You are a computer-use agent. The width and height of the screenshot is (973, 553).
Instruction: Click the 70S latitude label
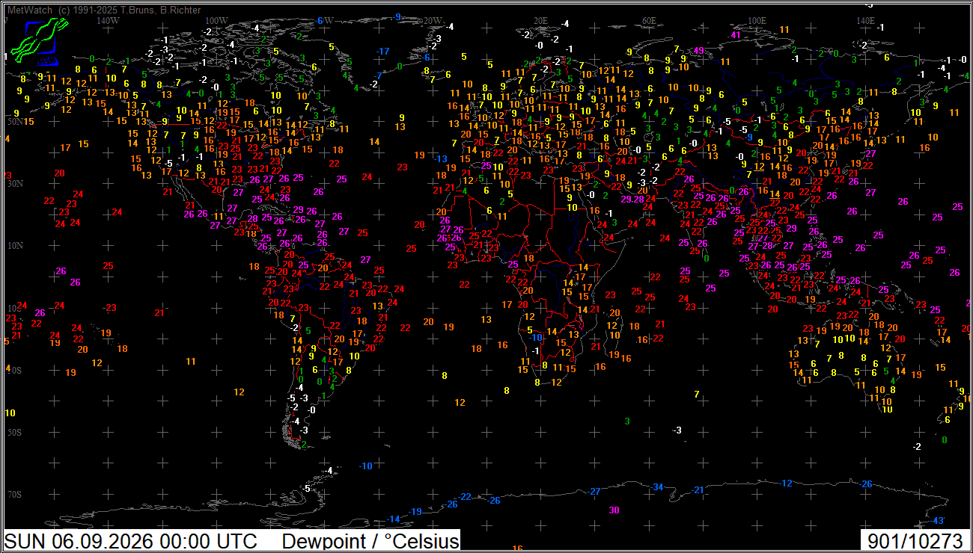coord(14,495)
